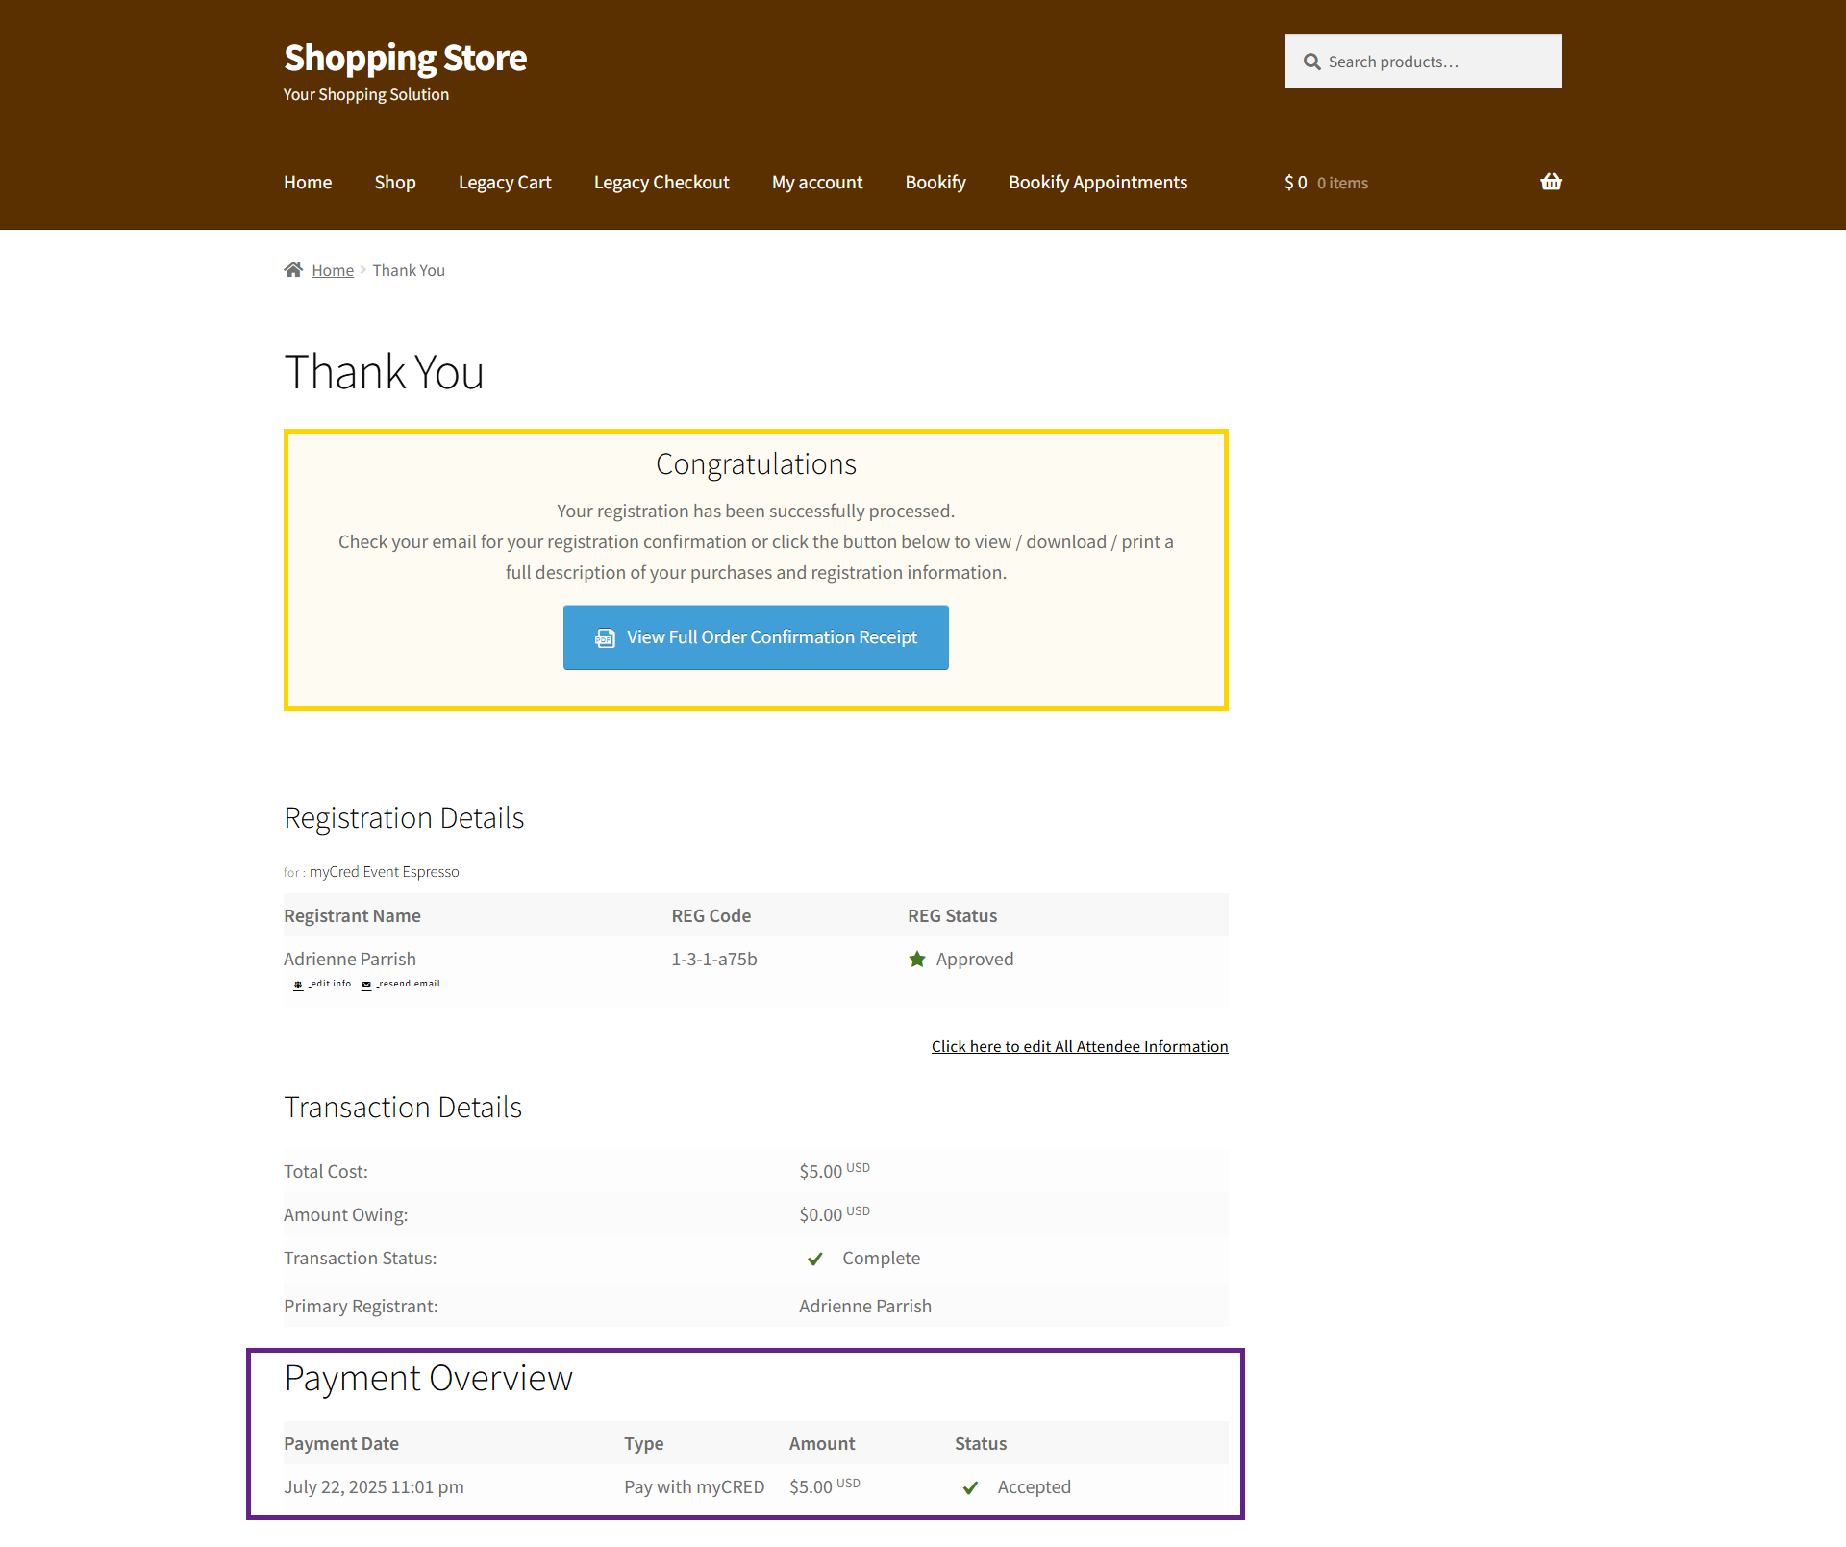Open the Legacy Checkout menu item
This screenshot has height=1547, width=1846.
pyautogui.click(x=661, y=183)
